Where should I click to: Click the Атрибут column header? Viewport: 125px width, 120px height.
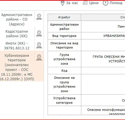tap(64, 17)
